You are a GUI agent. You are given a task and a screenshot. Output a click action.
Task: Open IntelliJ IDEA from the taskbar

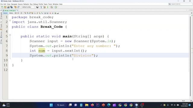98,105
